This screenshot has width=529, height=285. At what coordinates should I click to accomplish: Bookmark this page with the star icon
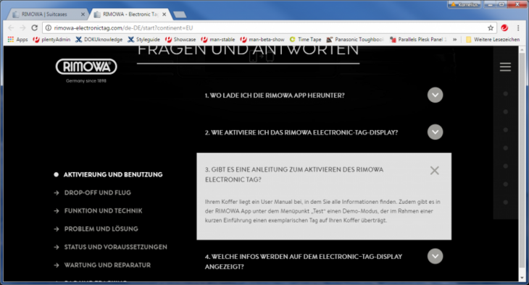(x=491, y=27)
